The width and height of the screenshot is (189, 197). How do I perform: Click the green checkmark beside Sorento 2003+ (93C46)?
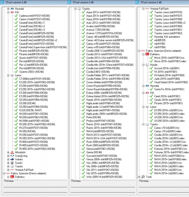click(16, 72)
